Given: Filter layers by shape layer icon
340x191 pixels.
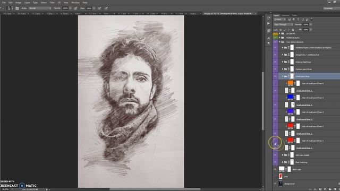Looking at the screenshot, I should (x=303, y=20).
